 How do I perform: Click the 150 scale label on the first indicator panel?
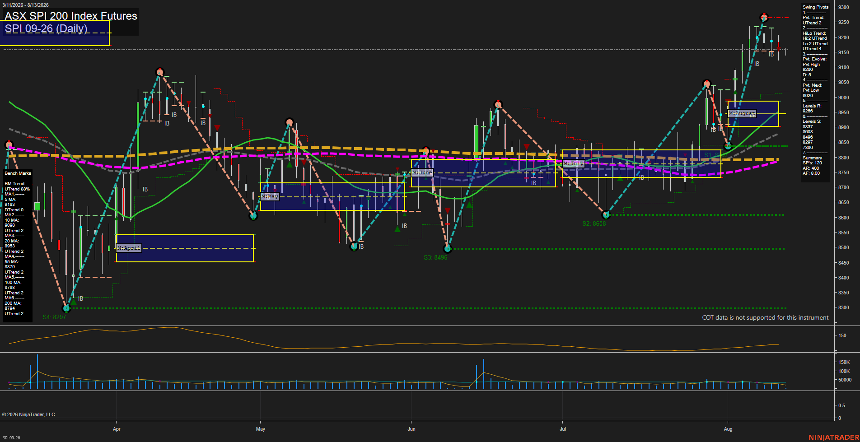[x=842, y=335]
